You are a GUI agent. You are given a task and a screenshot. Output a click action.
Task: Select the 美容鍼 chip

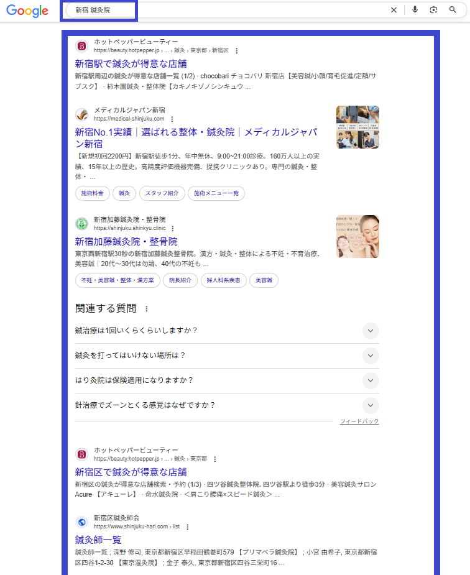point(264,280)
